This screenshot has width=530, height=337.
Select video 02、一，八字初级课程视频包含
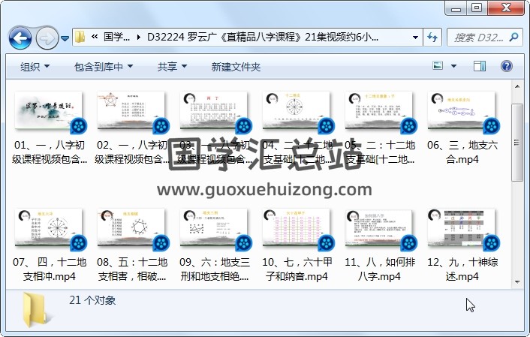[x=132, y=128]
